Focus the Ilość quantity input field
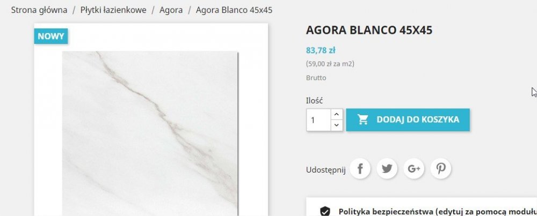537x216 pixels. click(318, 120)
